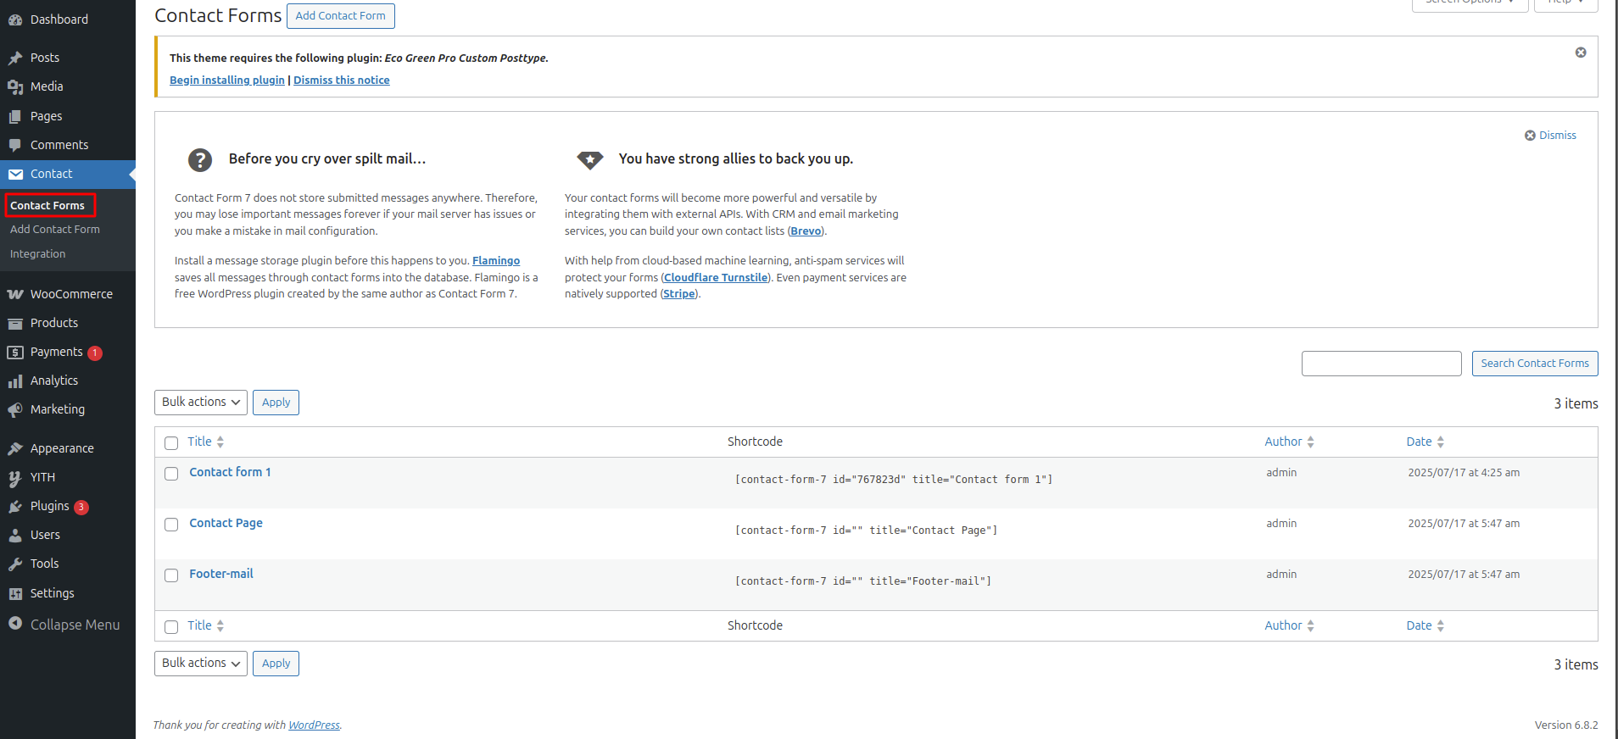Click the Collapse Menu arrow icon

pyautogui.click(x=15, y=624)
